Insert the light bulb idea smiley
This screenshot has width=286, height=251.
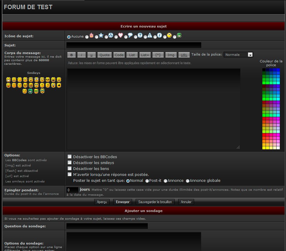(54, 85)
